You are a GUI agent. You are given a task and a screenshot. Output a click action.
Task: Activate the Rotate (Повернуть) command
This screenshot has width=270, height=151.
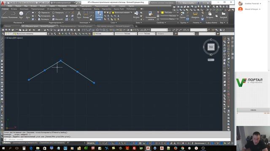58,13
